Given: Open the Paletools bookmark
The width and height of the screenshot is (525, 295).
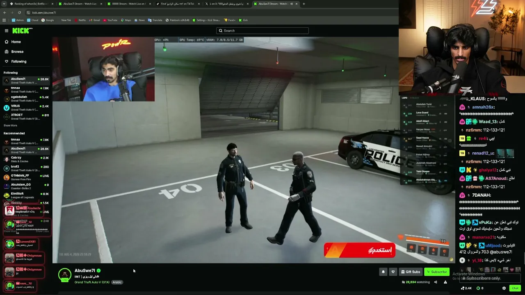Looking at the screenshot, I should click(x=178, y=20).
